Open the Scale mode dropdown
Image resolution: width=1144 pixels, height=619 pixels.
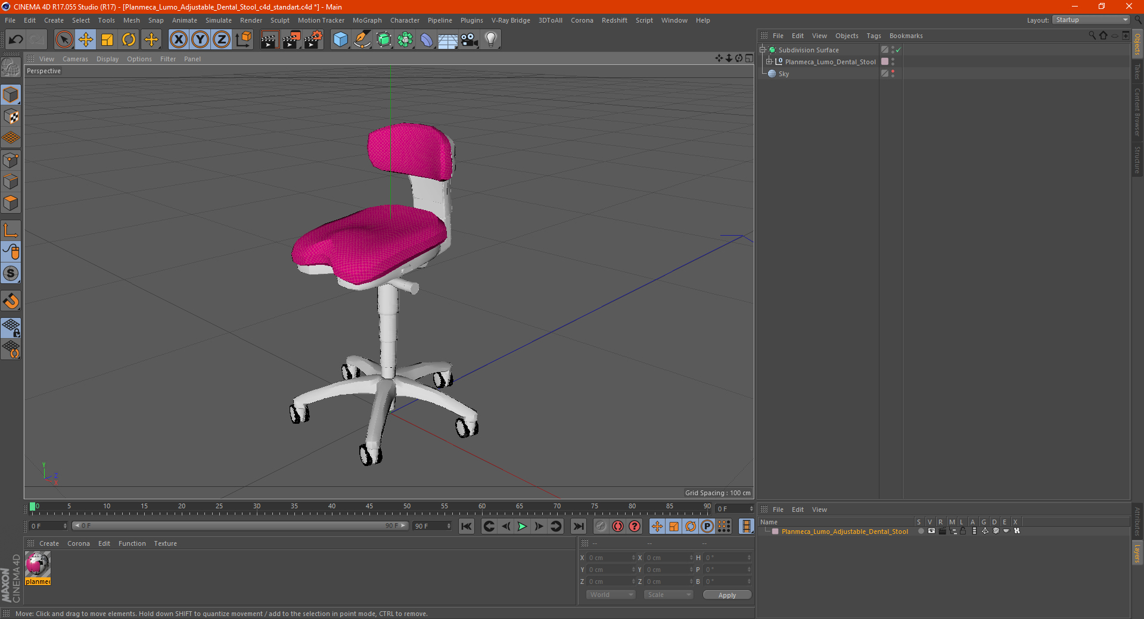click(669, 595)
